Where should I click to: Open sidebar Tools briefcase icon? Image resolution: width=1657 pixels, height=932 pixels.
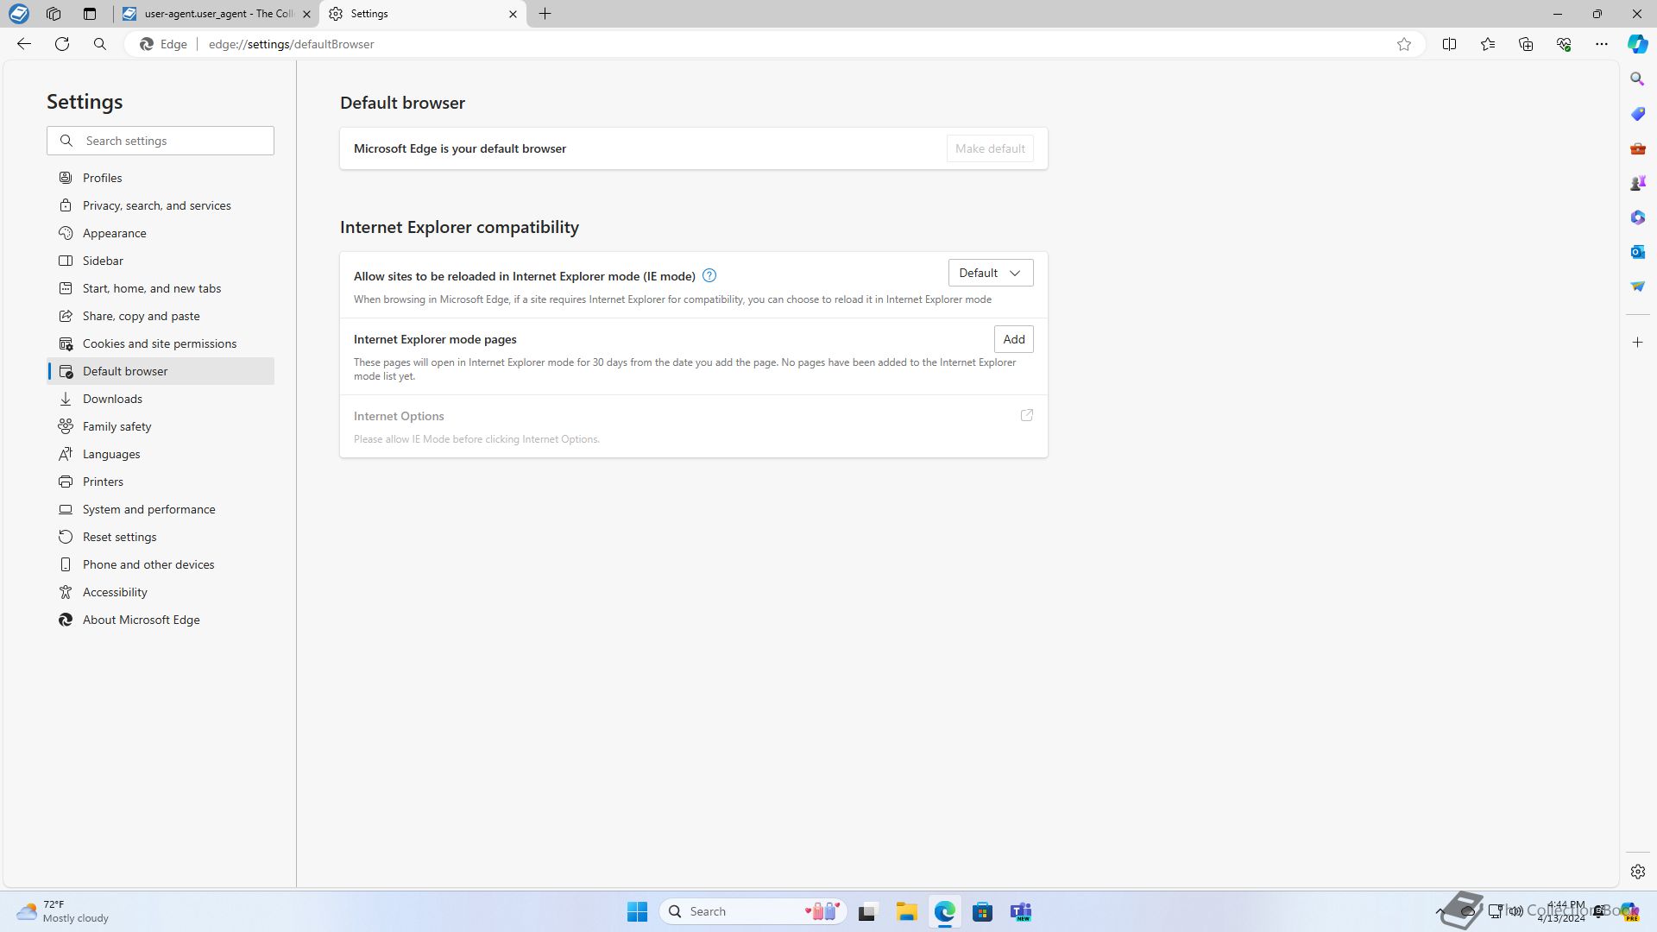(x=1637, y=148)
